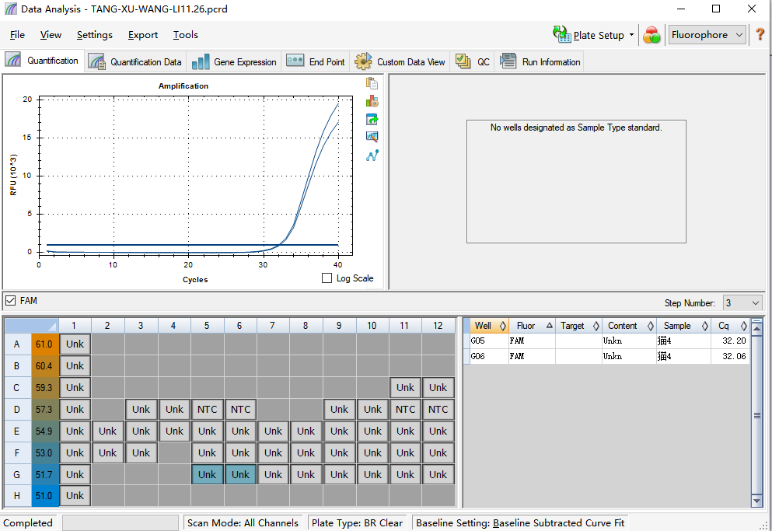Select plate column 5 header
This screenshot has height=531, width=772.
(x=207, y=326)
